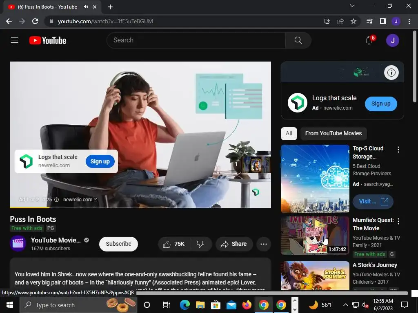Open options for Mumfie's Quest video
Image resolution: width=418 pixels, height=313 pixels.
pos(398,221)
